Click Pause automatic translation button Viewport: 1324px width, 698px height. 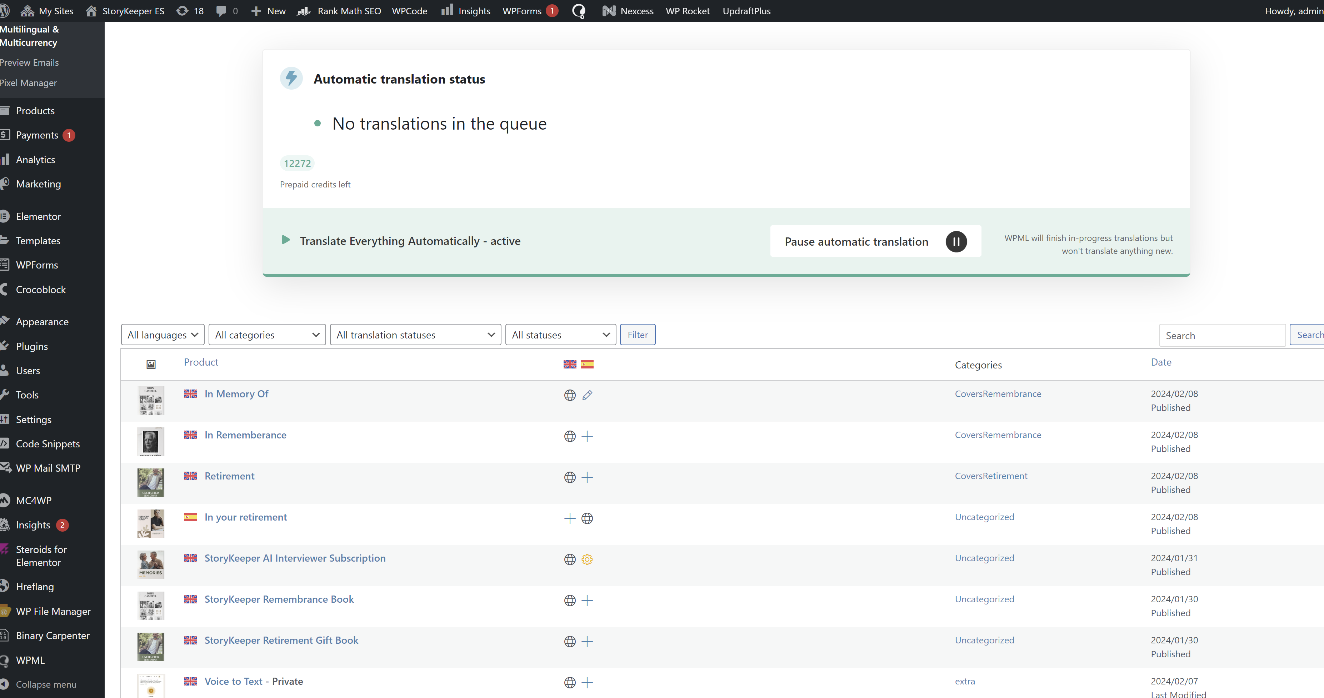point(875,241)
